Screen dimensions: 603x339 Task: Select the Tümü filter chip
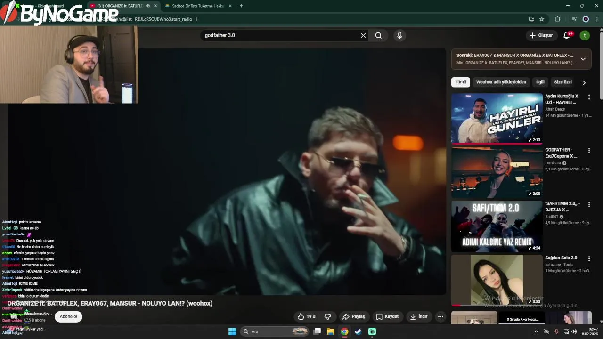pos(460,82)
